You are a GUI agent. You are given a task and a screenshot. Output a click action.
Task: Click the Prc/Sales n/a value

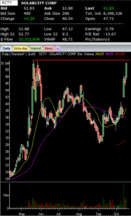tap(106, 39)
